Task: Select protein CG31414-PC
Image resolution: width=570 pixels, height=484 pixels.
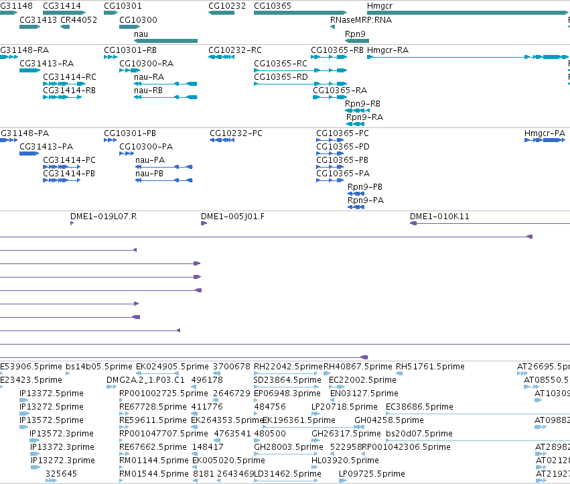Action: point(62,167)
